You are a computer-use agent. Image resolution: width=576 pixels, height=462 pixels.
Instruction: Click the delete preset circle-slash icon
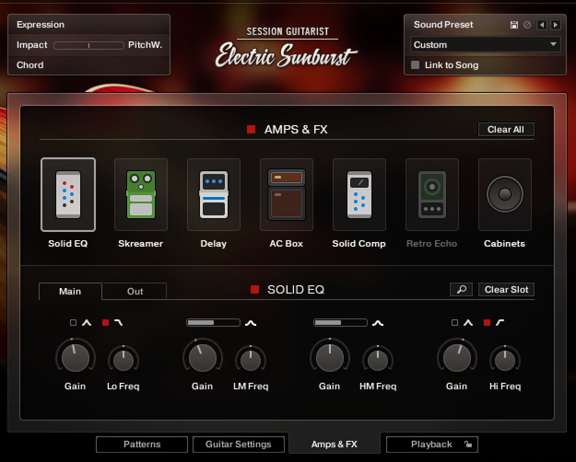coord(527,25)
